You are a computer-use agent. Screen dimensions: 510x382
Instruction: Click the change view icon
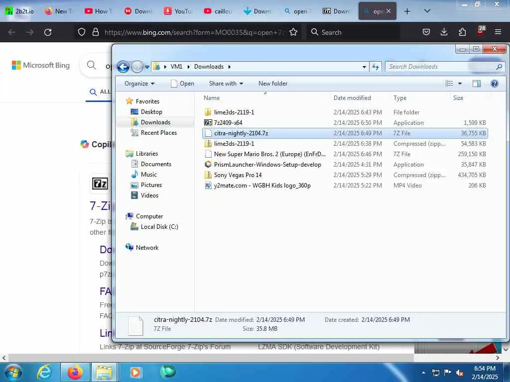[449, 84]
